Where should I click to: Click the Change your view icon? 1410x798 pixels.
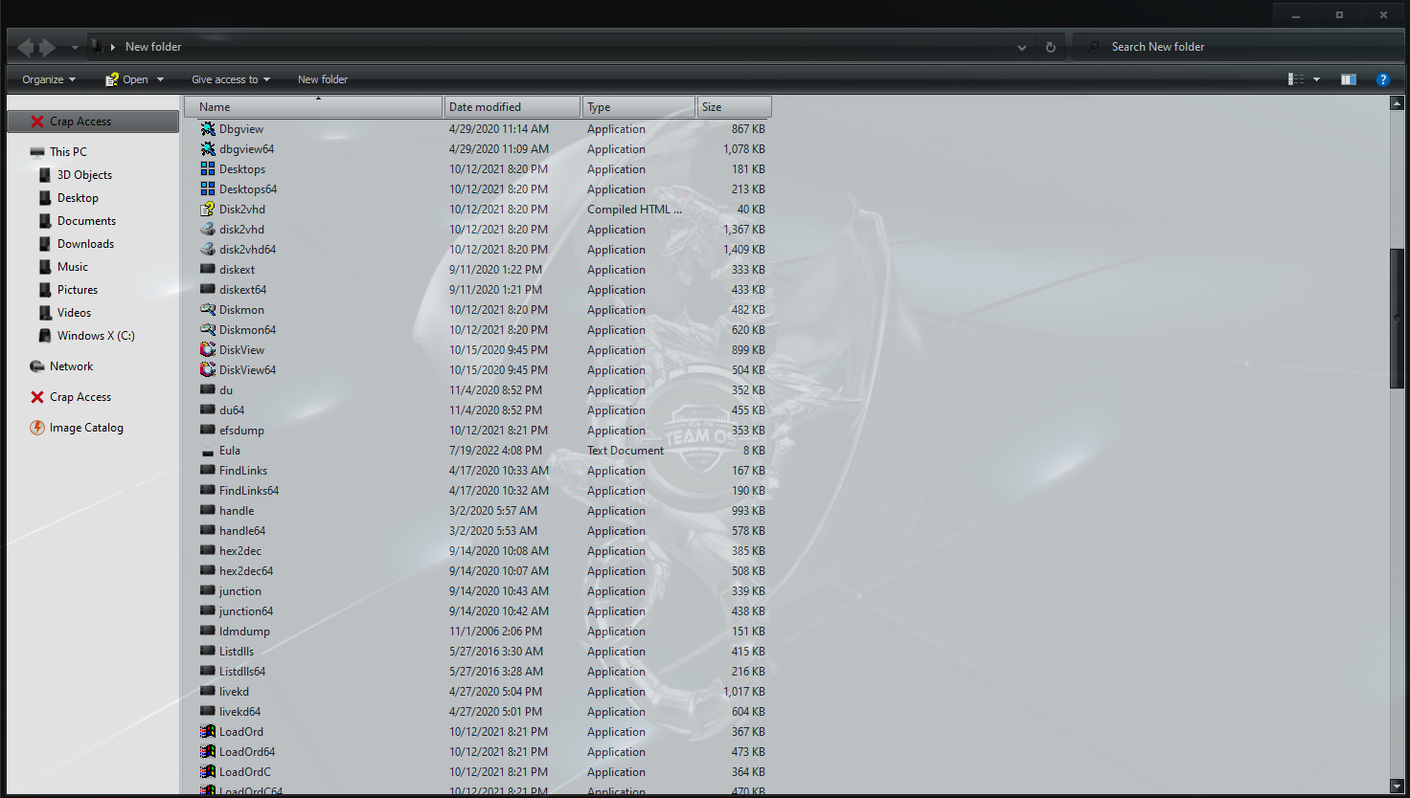(x=1296, y=79)
